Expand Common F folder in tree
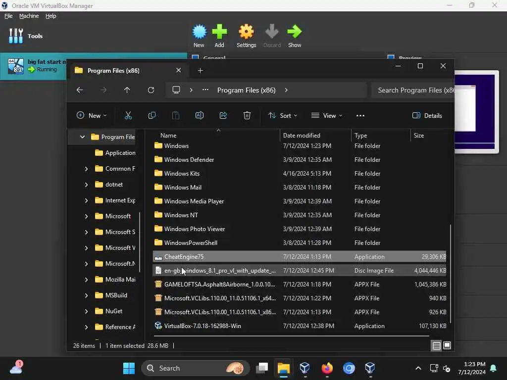 [x=86, y=169]
